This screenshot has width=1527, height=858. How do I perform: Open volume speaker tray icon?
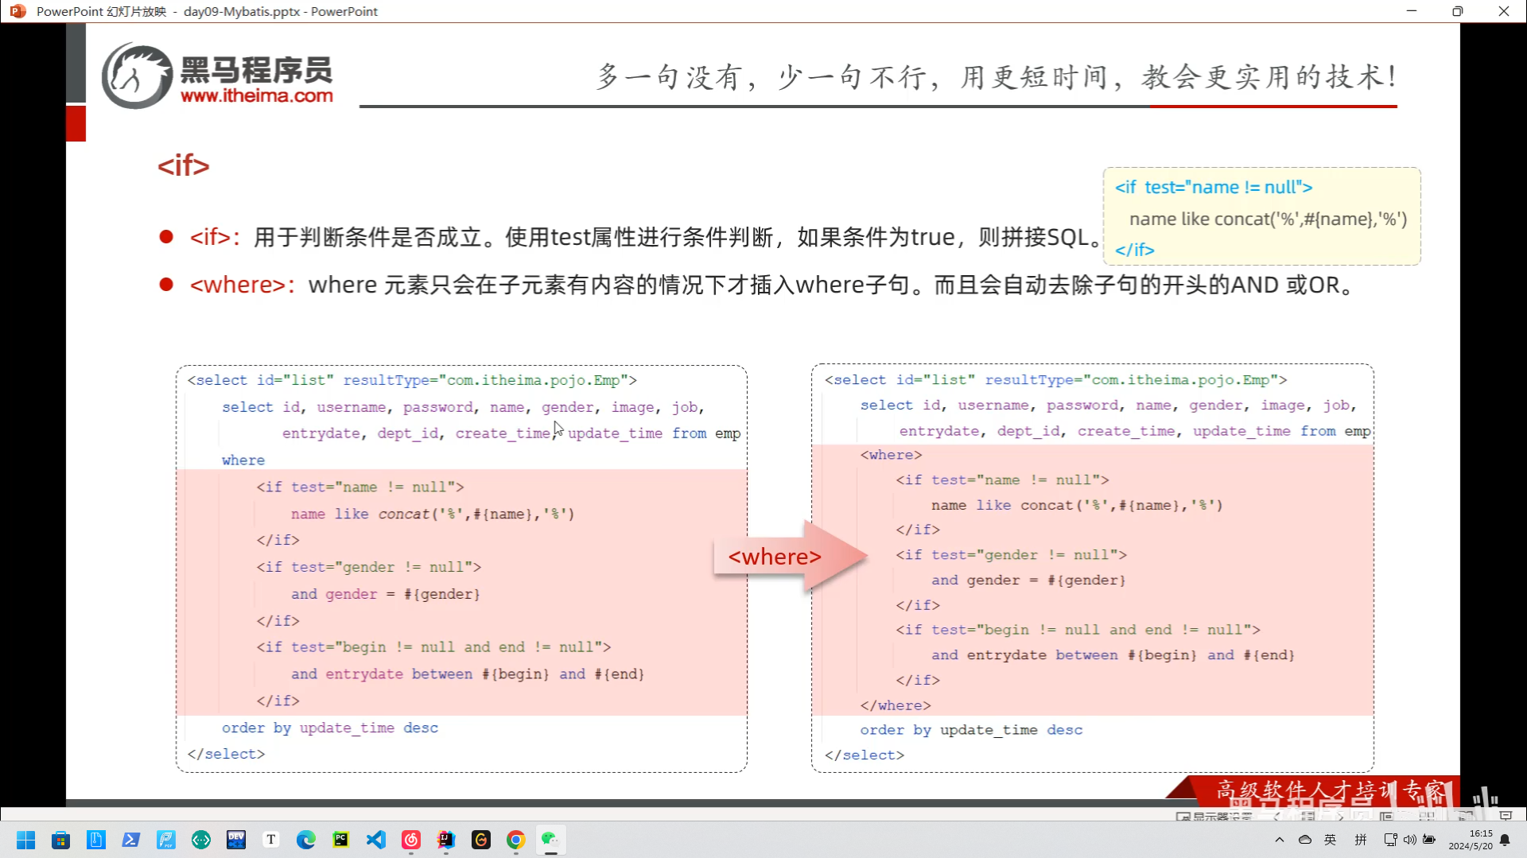[x=1409, y=840]
